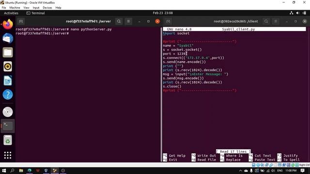310x174 pixels.
Task: Open the VirtualBox Input menu
Action: tap(36, 8)
